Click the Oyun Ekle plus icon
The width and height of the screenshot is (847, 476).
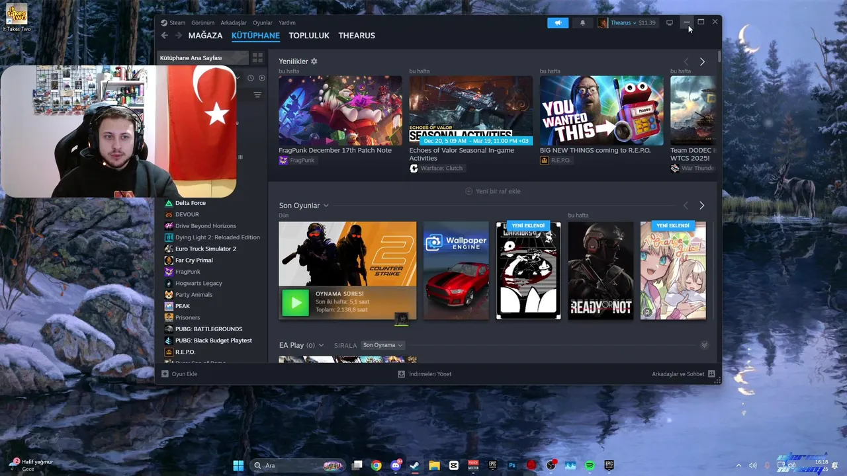pos(165,374)
